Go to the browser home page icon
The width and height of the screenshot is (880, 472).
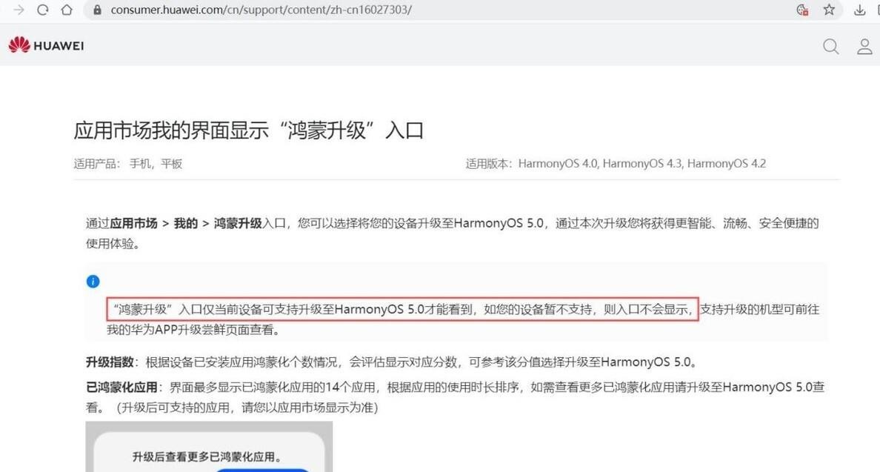point(67,10)
